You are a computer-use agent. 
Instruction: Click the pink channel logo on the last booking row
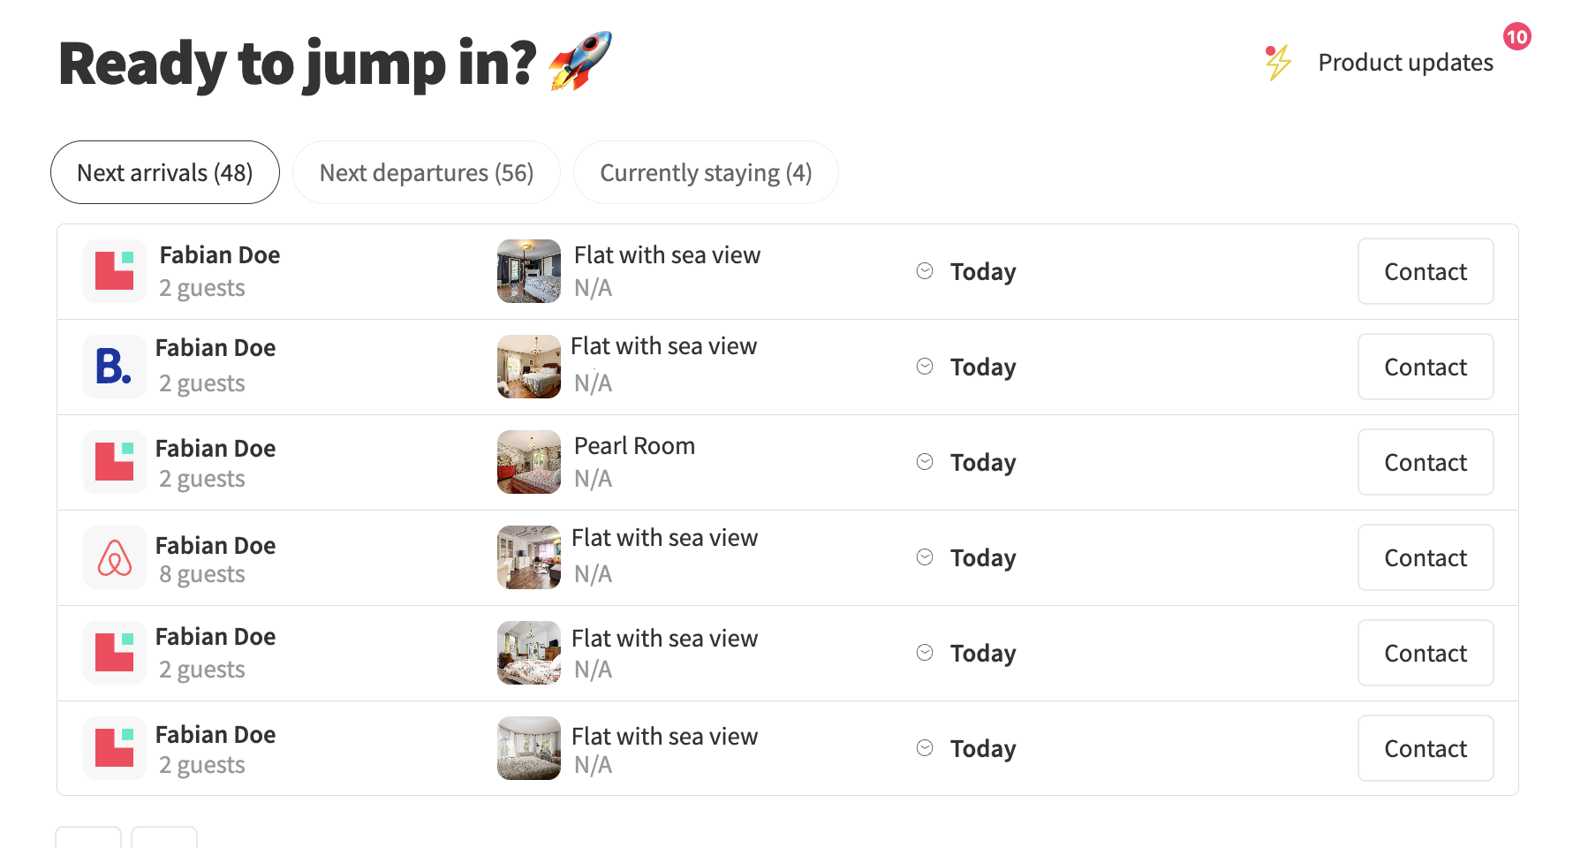[x=114, y=748]
